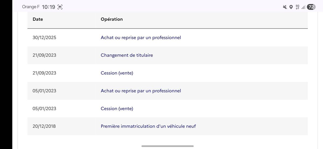Open Achat ou reprise entry dated 05/01/2023
Screen dimensions: 323x149
click(141, 91)
